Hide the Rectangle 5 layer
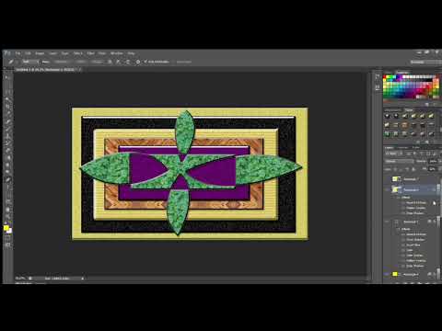Viewport: 442px width, 331px height. click(x=387, y=222)
